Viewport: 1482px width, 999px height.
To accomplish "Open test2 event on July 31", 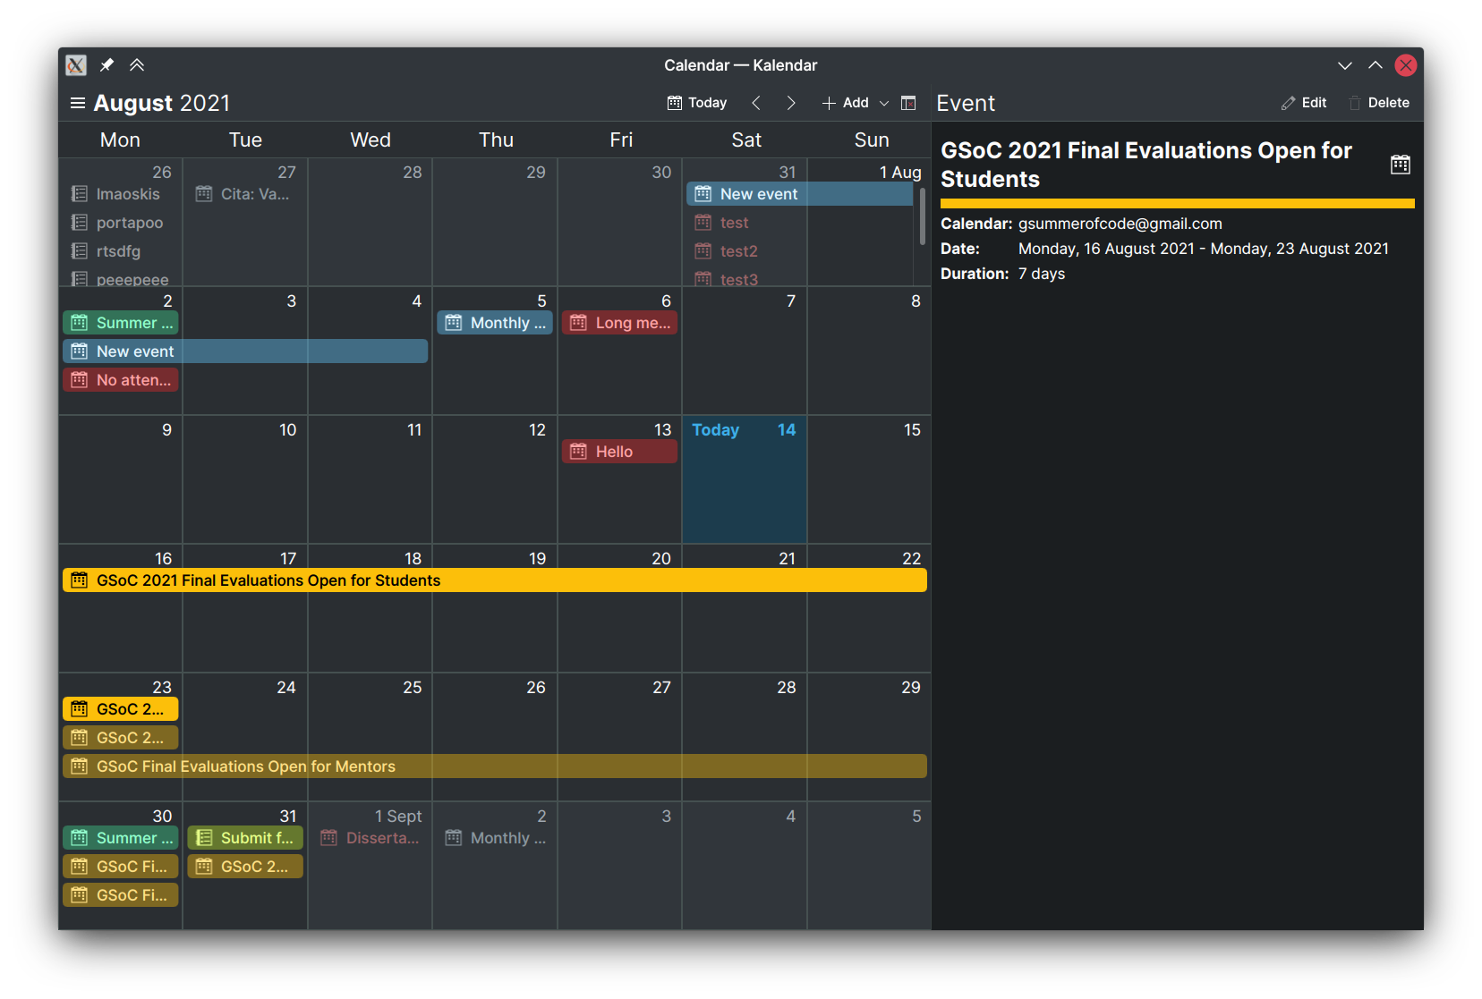I will pyautogui.click(x=745, y=251).
